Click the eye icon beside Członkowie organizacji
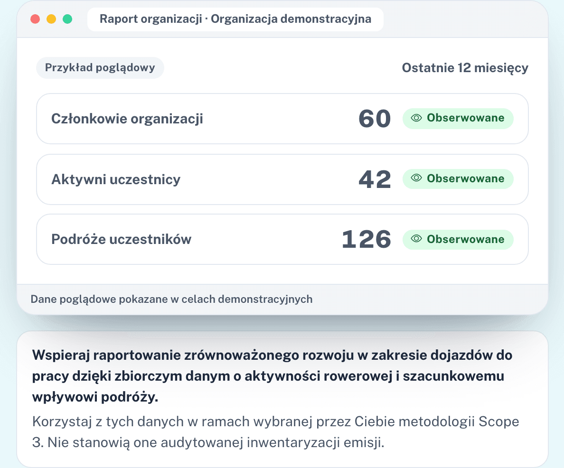 point(416,118)
